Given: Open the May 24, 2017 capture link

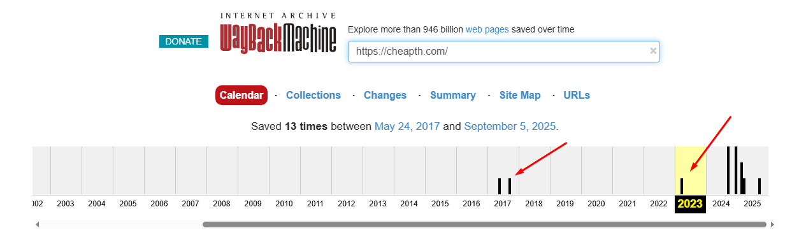Looking at the screenshot, I should pos(407,126).
